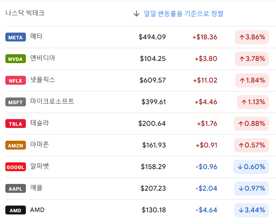Click the 0.88% change chip
This screenshot has height=224, width=276.
(251, 124)
